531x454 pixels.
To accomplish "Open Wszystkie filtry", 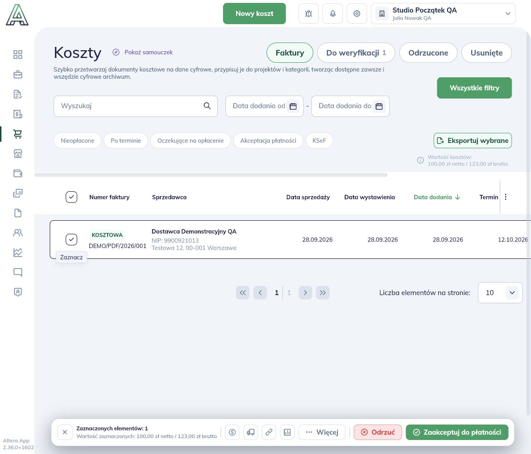I will 474,88.
